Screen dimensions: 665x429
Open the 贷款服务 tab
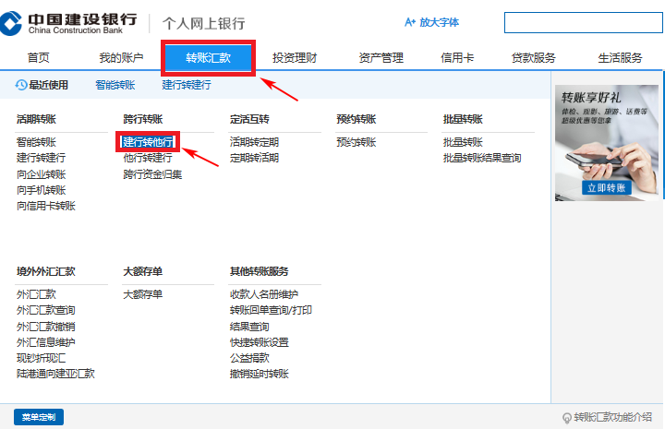click(x=534, y=57)
